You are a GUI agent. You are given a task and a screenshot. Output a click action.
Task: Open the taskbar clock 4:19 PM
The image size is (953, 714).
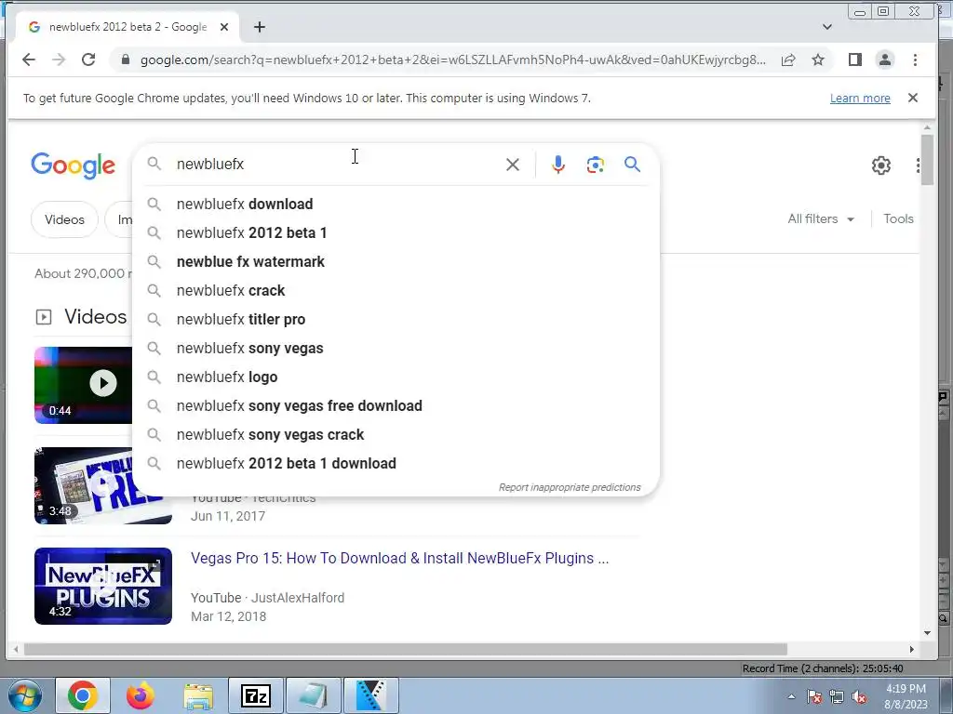[906, 696]
